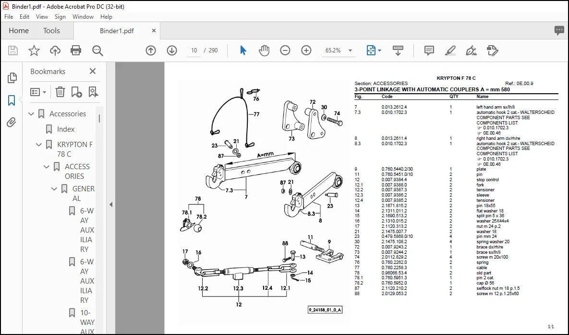Click the 'KRYPTON F 78 C' page heading
This screenshot has height=335, width=569.
click(x=456, y=78)
